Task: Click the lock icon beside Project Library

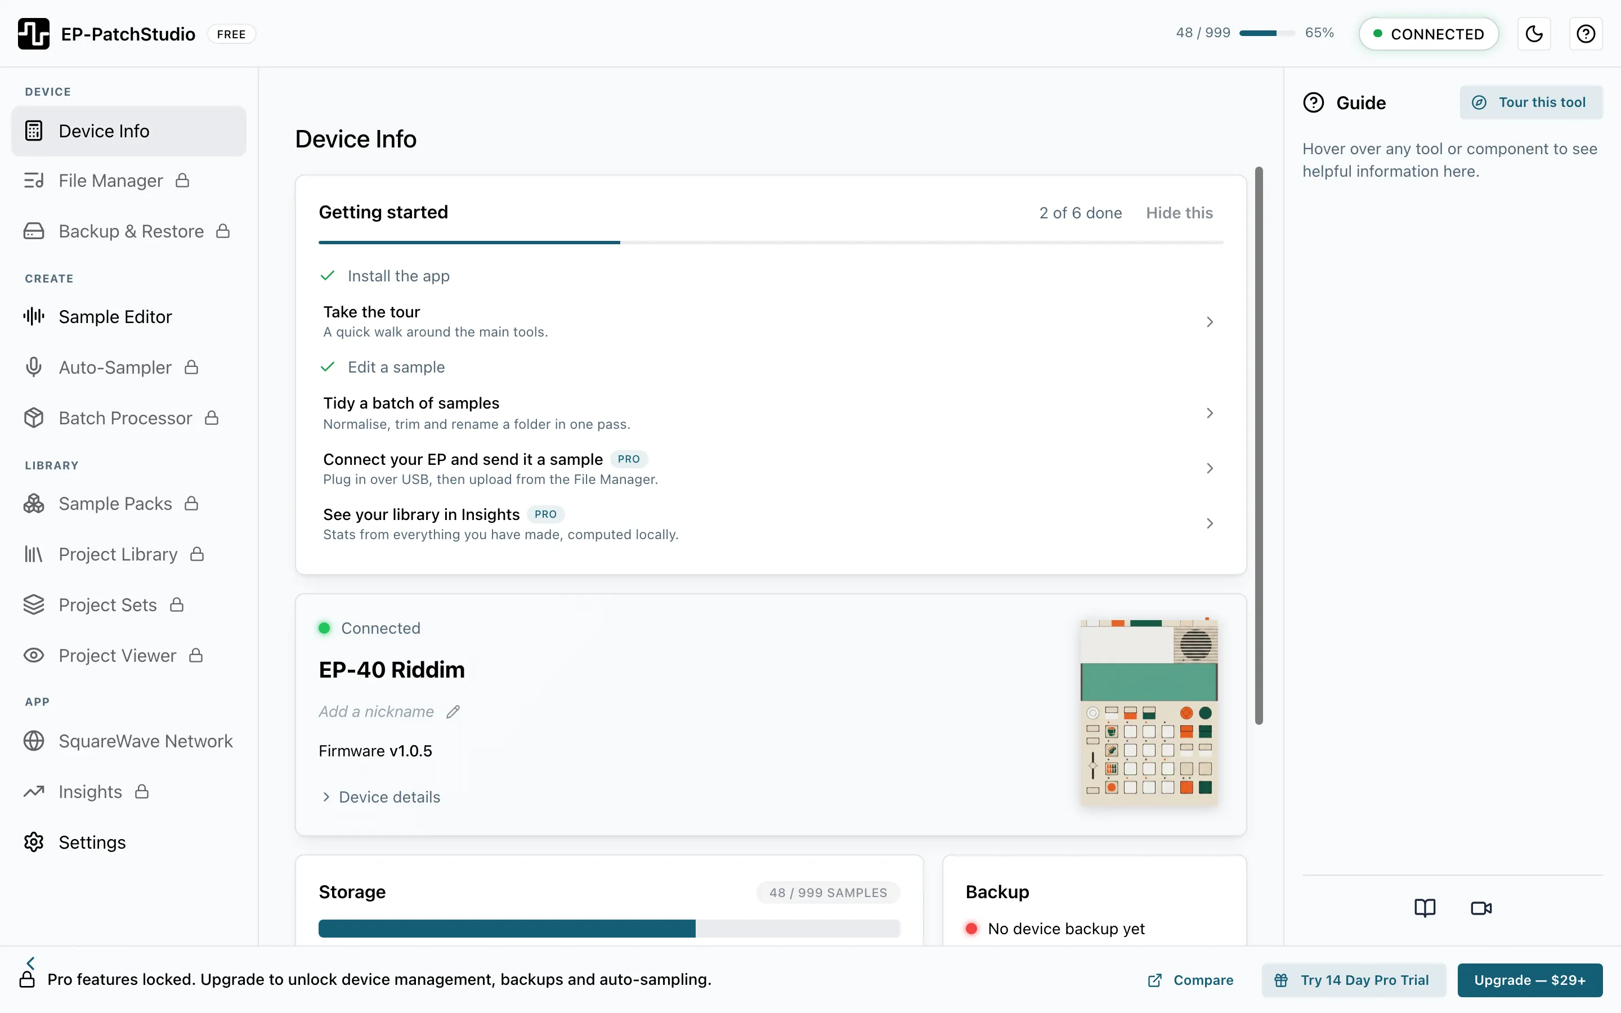Action: [x=197, y=553]
